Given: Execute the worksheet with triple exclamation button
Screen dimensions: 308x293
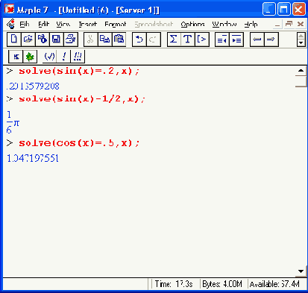Looking at the screenshot, I should click(78, 57).
